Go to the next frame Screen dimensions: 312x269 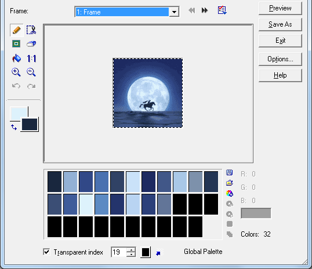click(x=205, y=10)
